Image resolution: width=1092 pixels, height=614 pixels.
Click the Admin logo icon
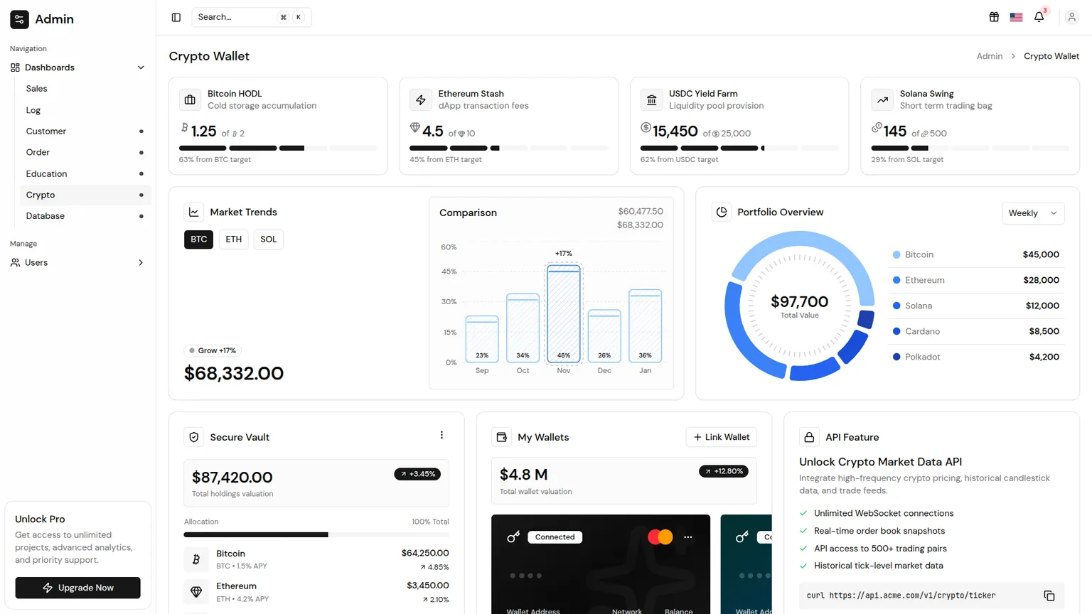pyautogui.click(x=20, y=19)
